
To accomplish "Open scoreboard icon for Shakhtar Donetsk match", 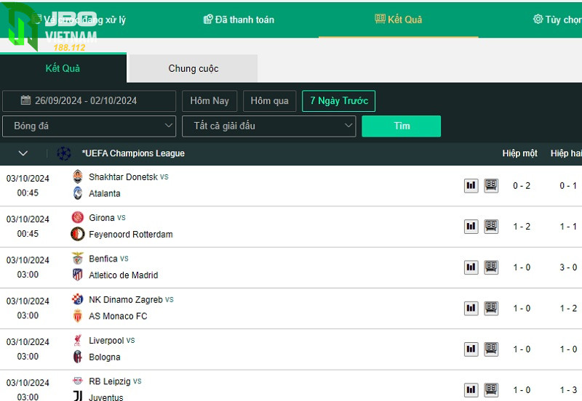I will click(491, 186).
